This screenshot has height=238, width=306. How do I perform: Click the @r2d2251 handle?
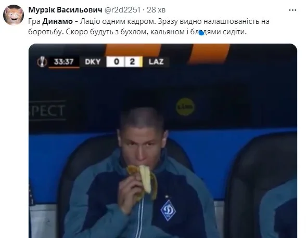pos(122,10)
